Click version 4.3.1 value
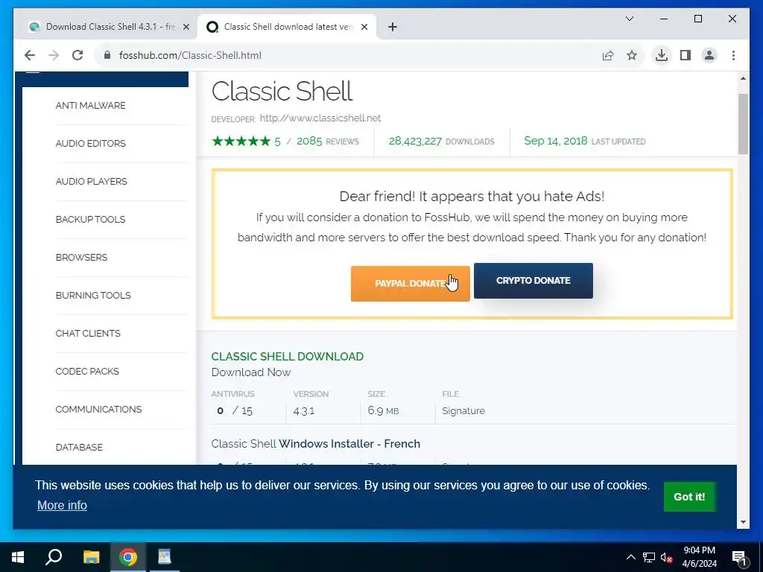 tap(304, 411)
